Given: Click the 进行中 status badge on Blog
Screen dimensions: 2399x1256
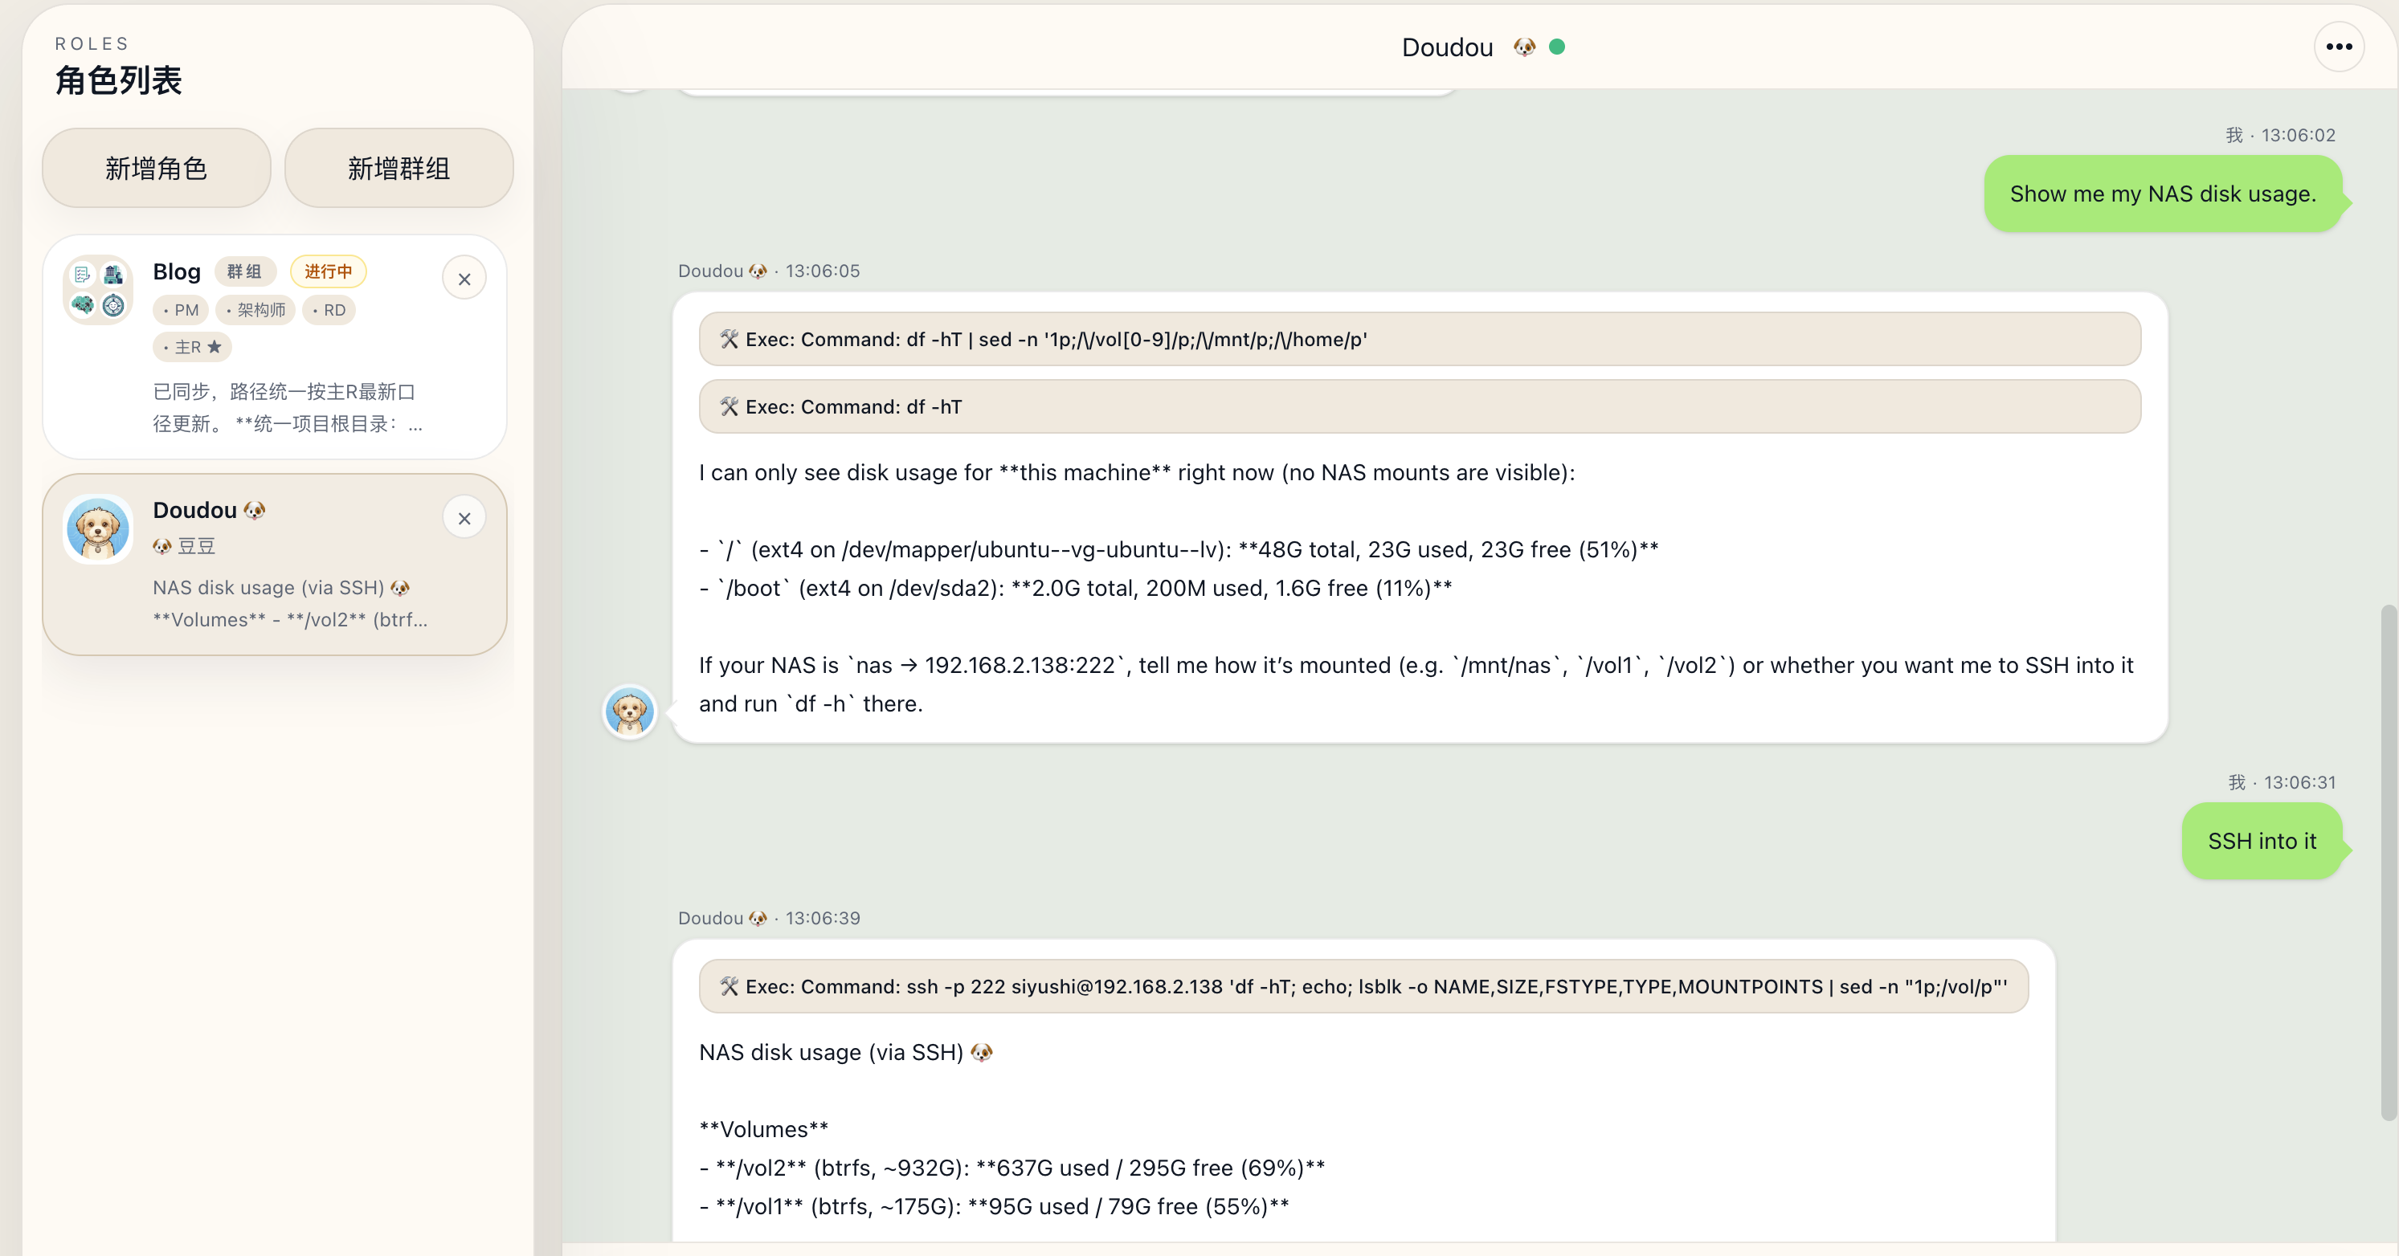Looking at the screenshot, I should [x=328, y=272].
